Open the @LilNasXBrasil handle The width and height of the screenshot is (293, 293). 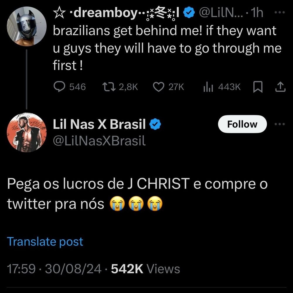point(99,141)
